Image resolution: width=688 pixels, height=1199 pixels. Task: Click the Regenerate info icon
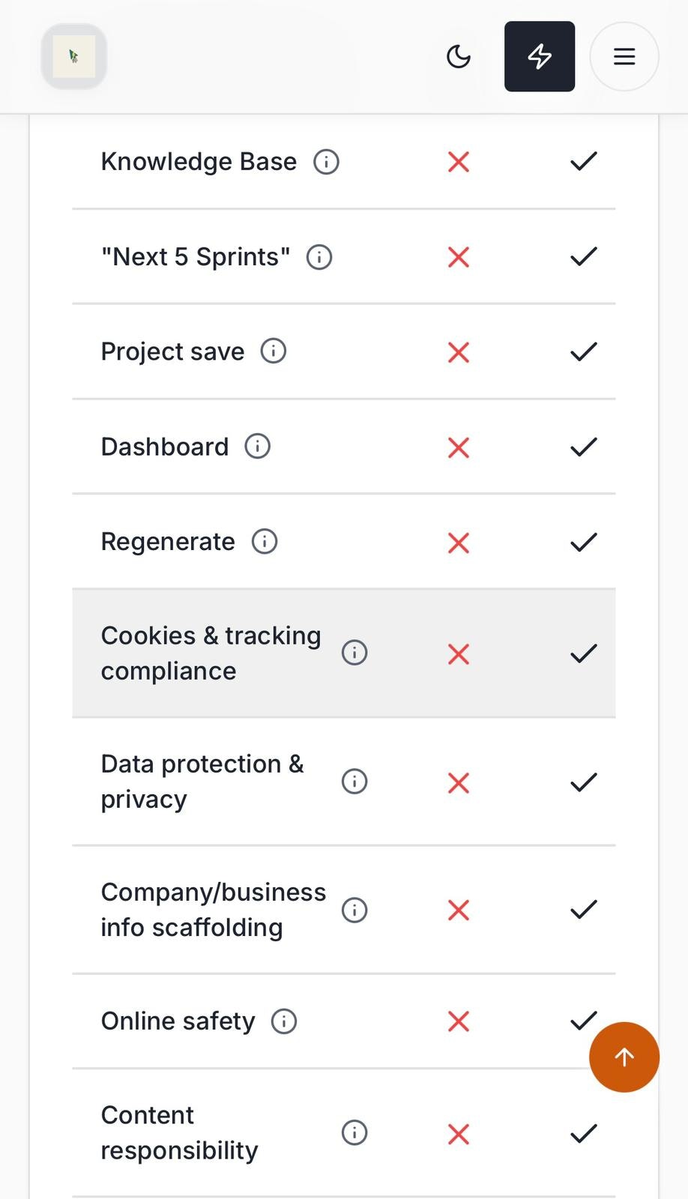[x=265, y=541]
